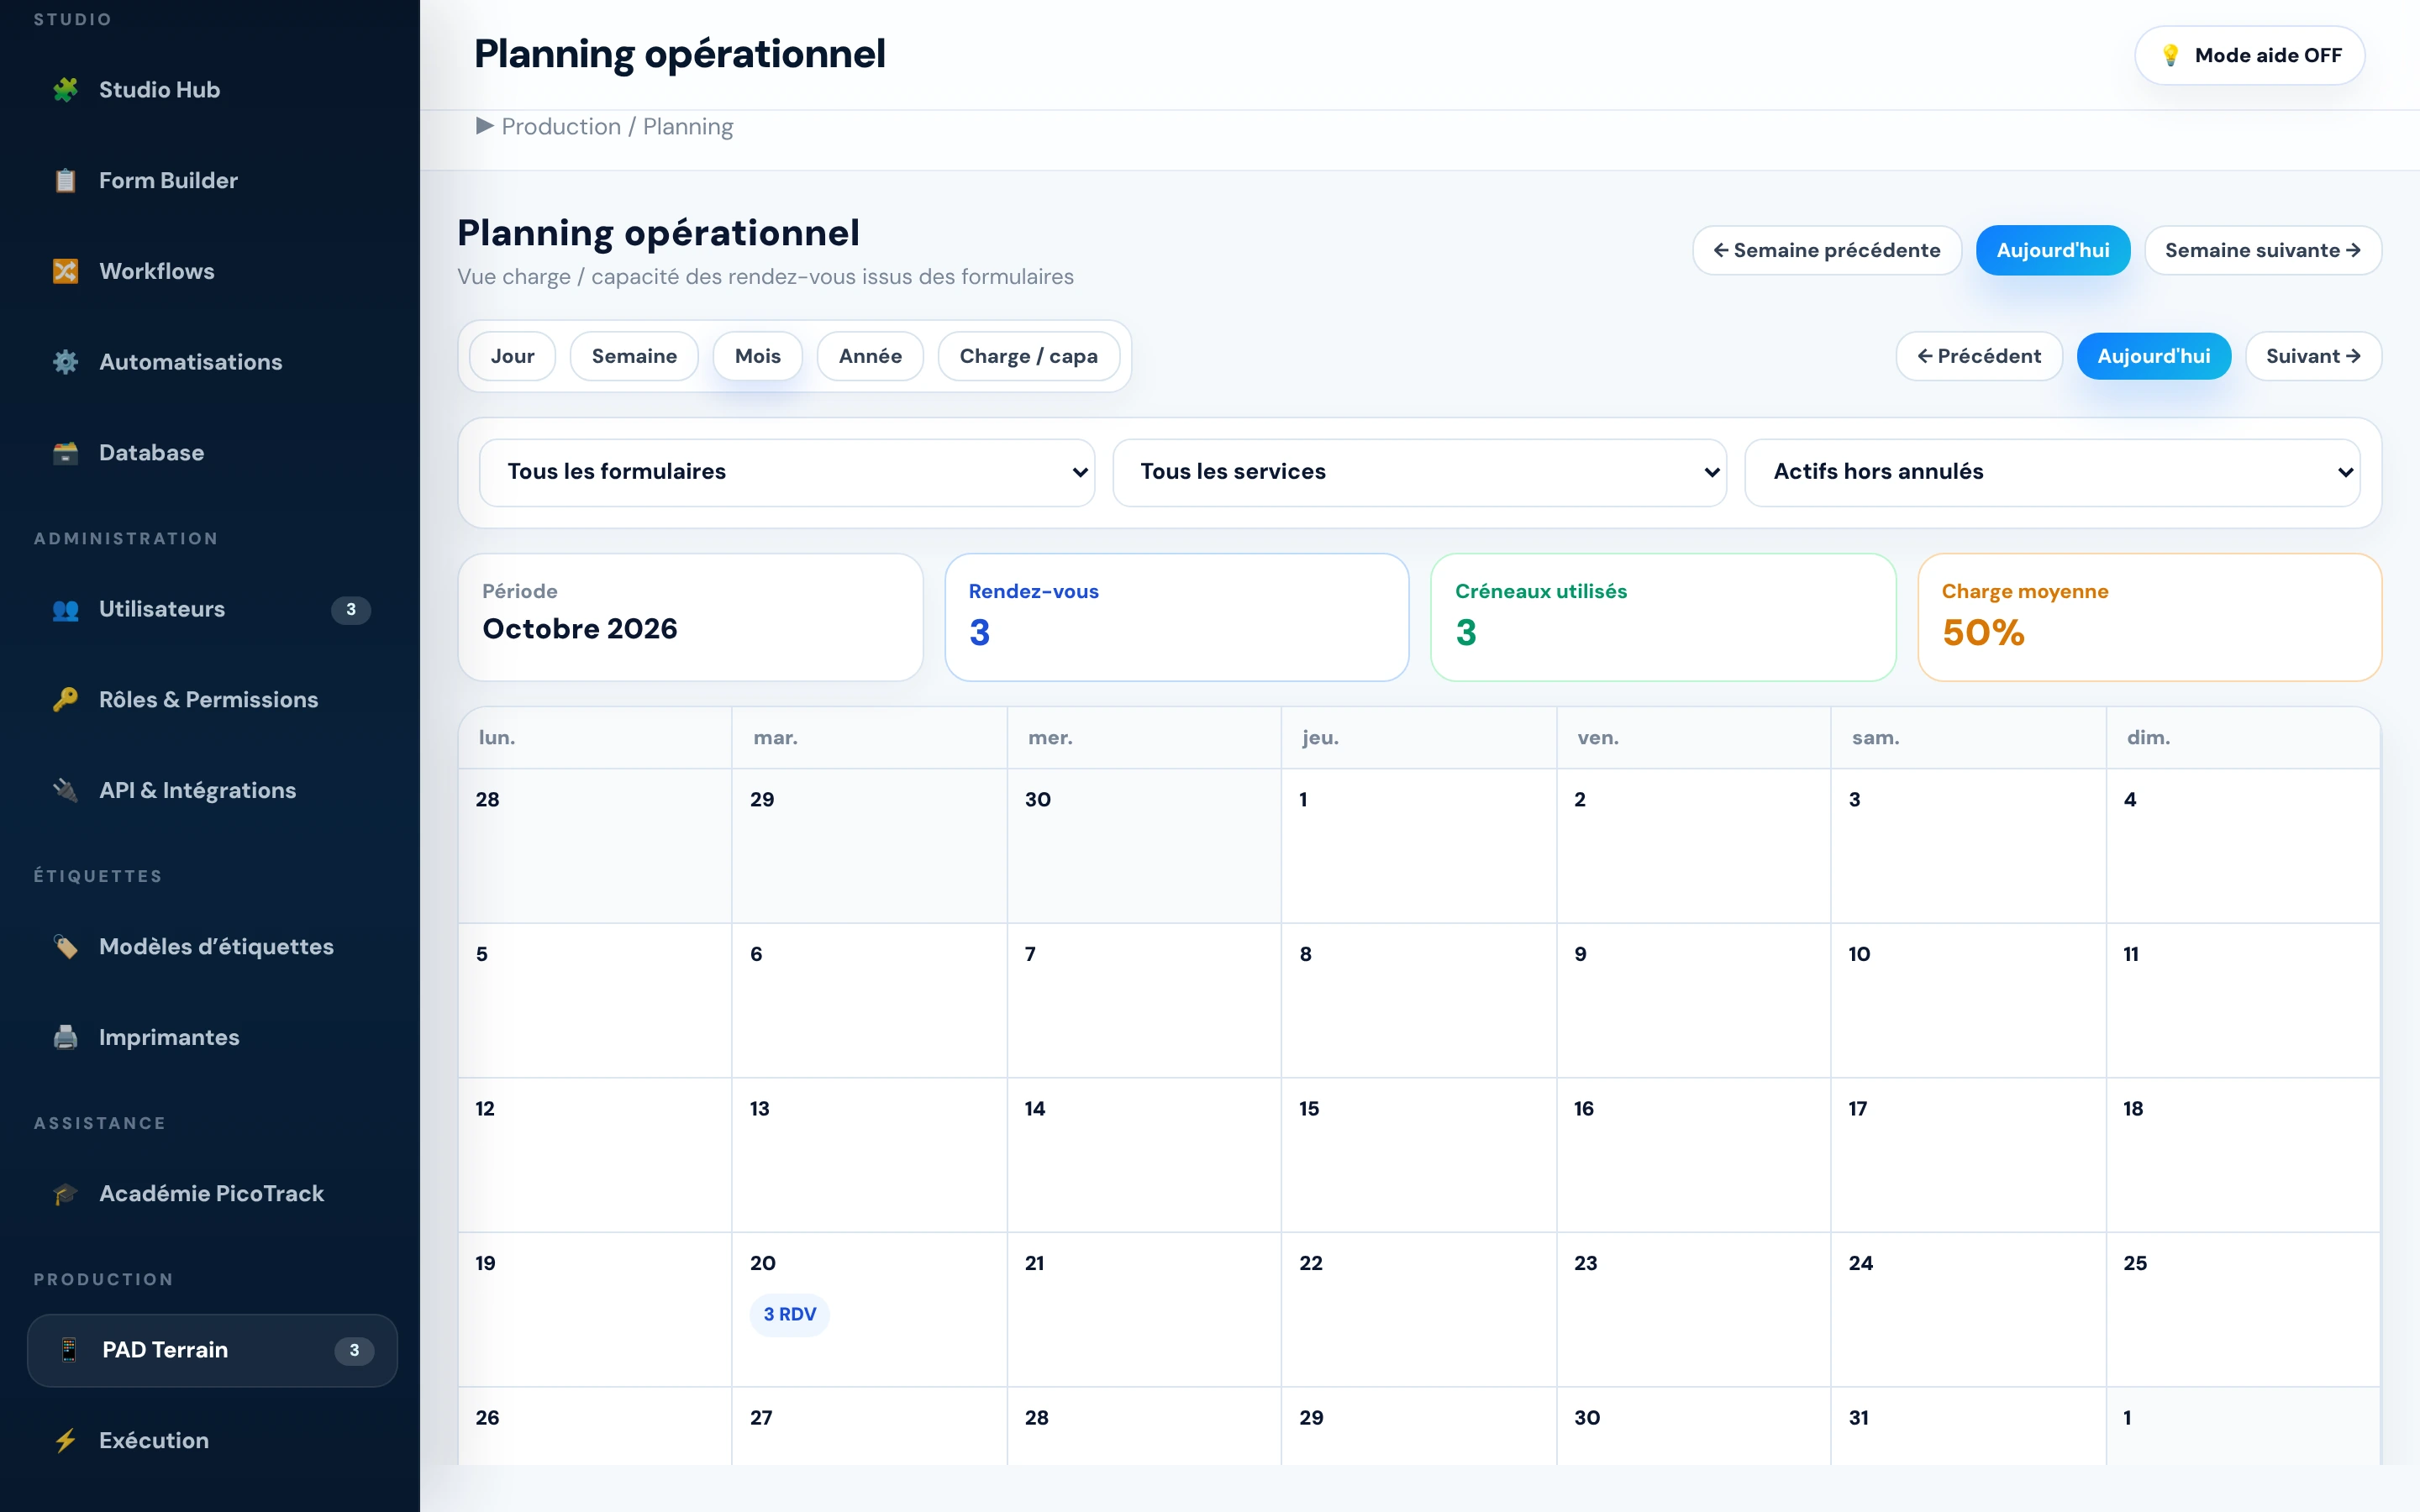Viewport: 2420px width, 1512px height.
Task: Open Académie PicoTrack graduation cap icon
Action: tap(66, 1194)
